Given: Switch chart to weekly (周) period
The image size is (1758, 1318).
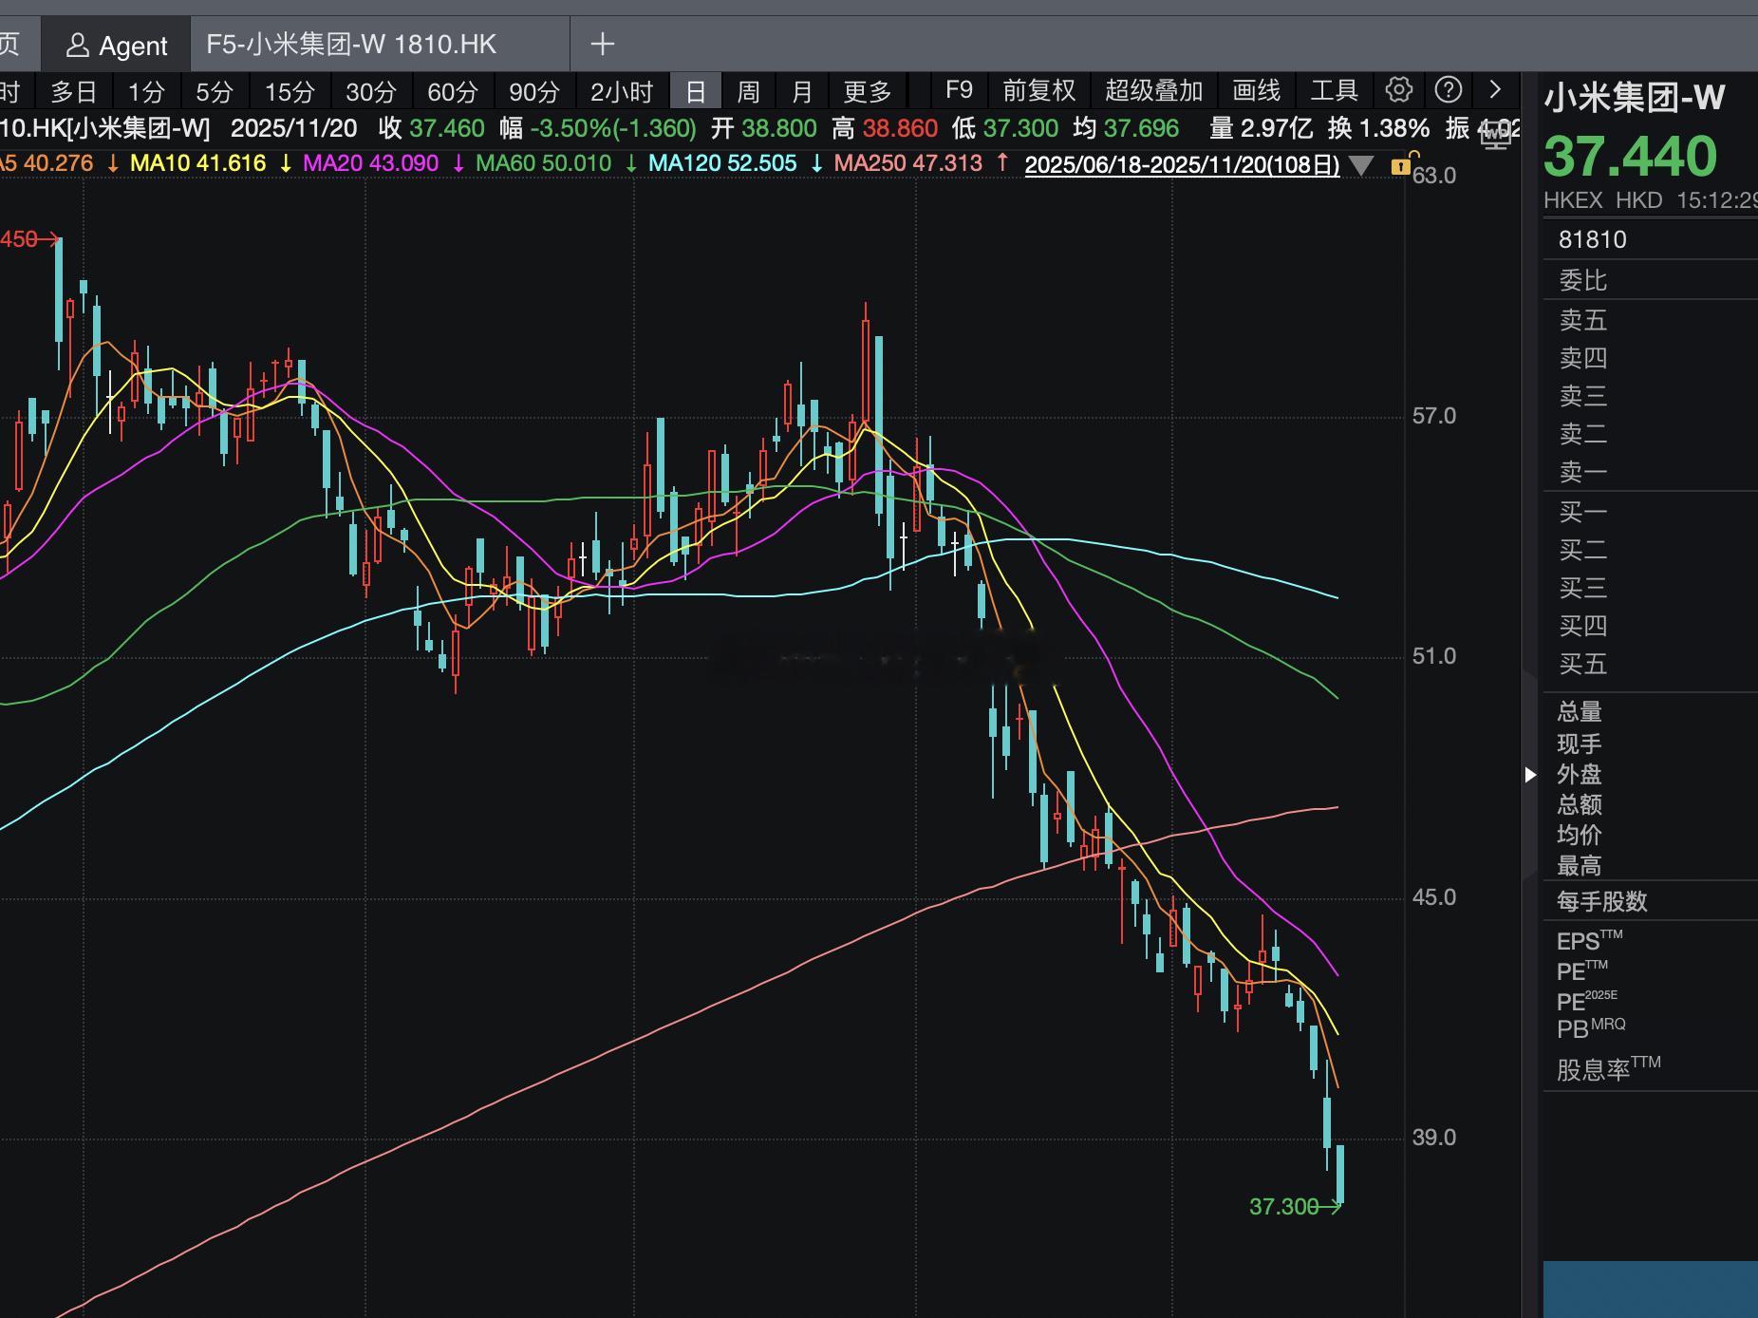Looking at the screenshot, I should coord(748,92).
